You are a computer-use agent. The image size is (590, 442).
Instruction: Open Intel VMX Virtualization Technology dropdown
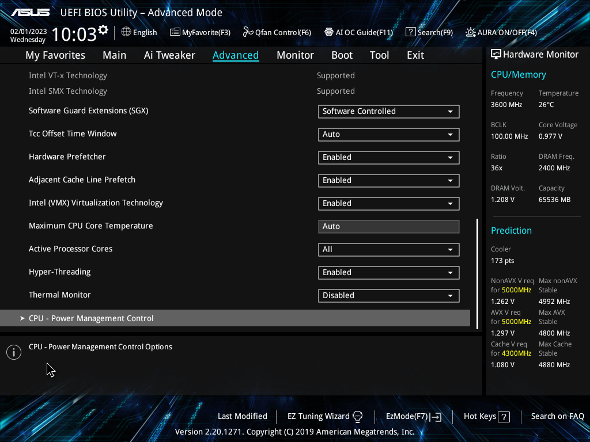(x=389, y=204)
